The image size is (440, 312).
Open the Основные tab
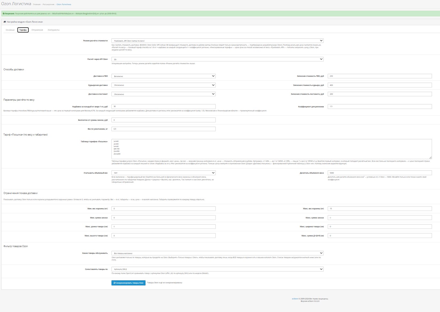tap(10, 30)
